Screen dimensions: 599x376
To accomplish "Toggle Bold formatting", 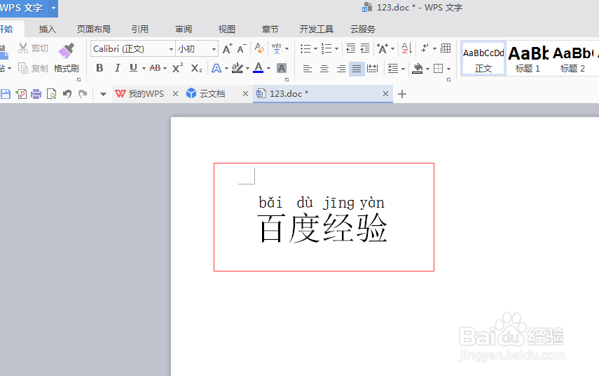I will point(99,68).
